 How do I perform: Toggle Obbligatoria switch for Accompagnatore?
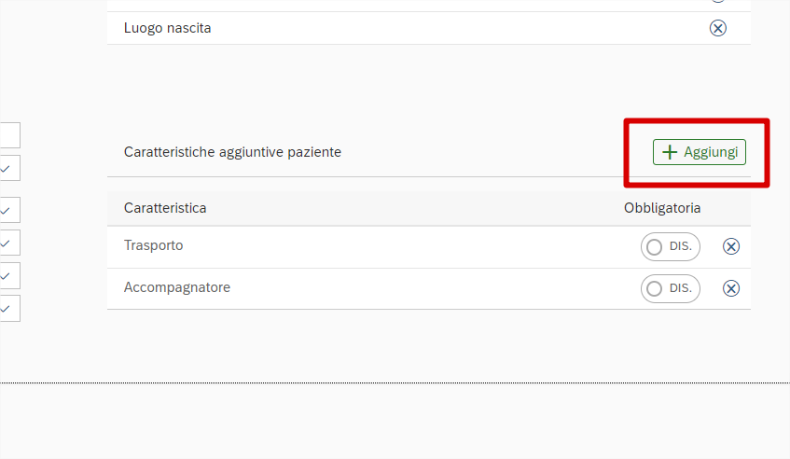(670, 288)
